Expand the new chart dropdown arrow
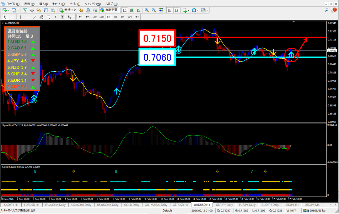339x214 pixels. click(9, 10)
